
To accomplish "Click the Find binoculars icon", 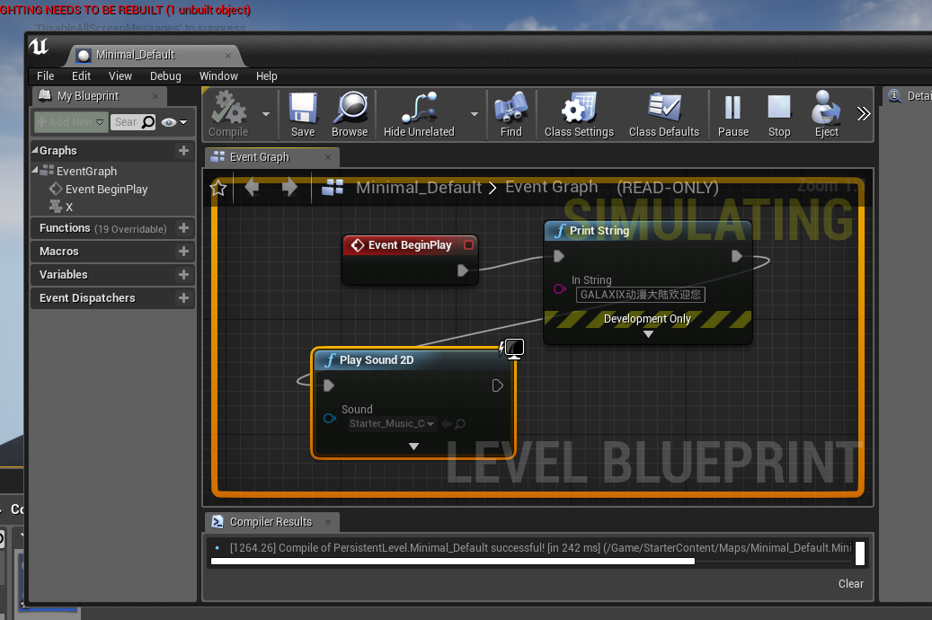I will tap(510, 114).
